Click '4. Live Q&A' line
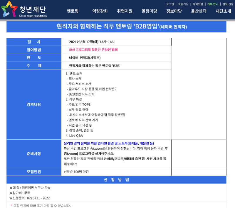Viewport: 235px width, 208px height. click(74, 136)
